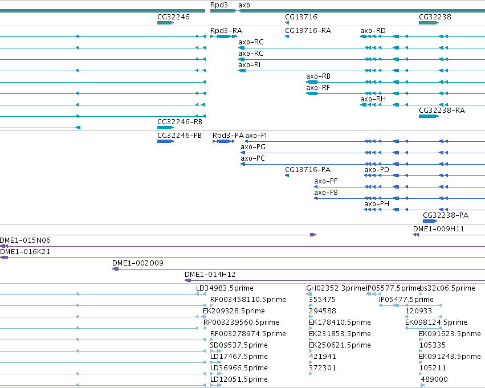Open transcript axo-RB

[x=318, y=76]
